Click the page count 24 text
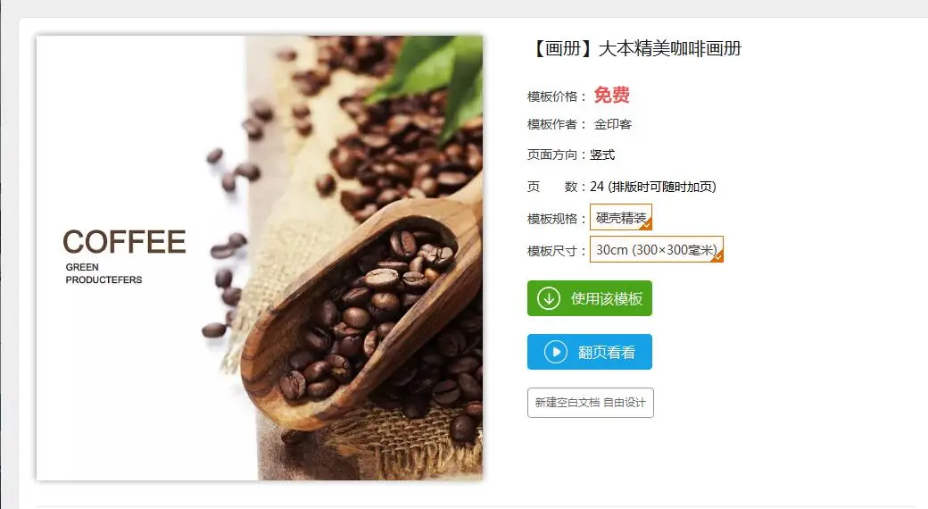Image resolution: width=928 pixels, height=509 pixels. 597,187
